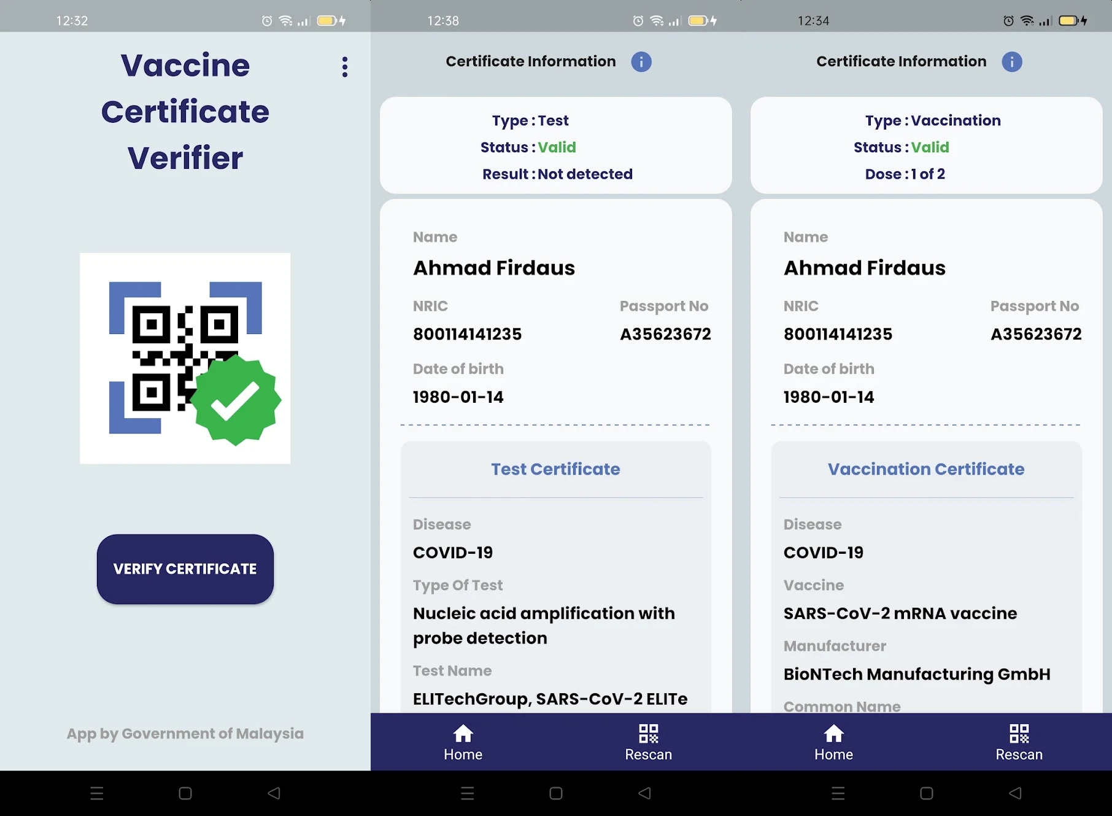This screenshot has width=1112, height=816.
Task: Tap the info icon on the vaccination certificate screen
Action: tap(1012, 61)
